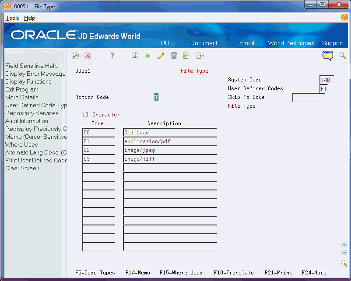Open the Help menu
This screenshot has height=281, width=351.
click(x=29, y=18)
